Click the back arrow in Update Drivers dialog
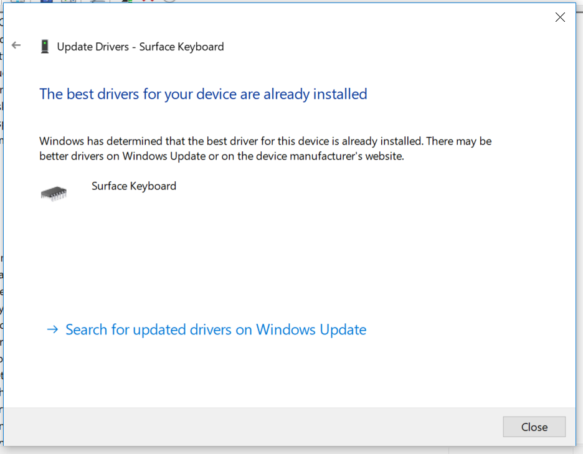The image size is (583, 454). point(16,45)
